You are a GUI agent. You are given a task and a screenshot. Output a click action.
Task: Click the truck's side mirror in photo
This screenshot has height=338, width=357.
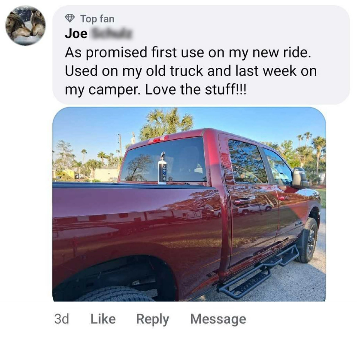tap(300, 177)
